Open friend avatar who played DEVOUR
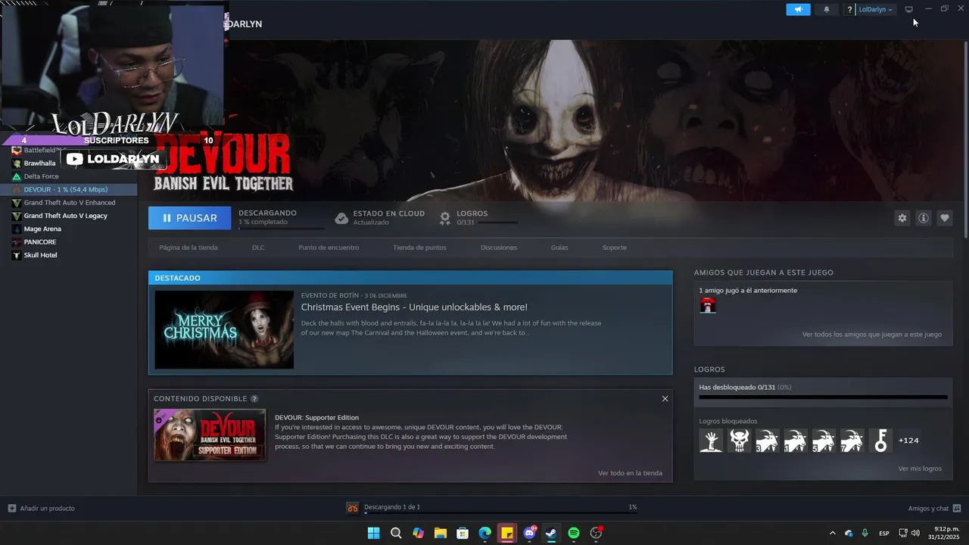Screen dimensions: 969x545 [x=708, y=305]
